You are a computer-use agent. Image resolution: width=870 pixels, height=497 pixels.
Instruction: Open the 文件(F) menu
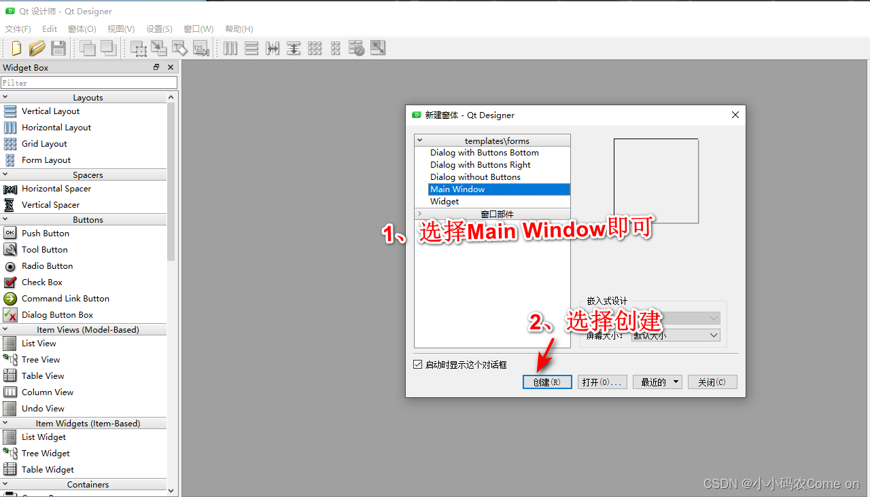[x=18, y=29]
